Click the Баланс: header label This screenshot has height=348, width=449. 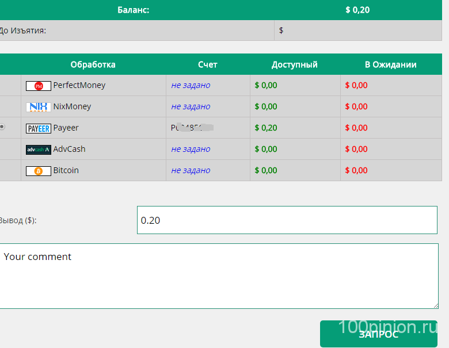click(134, 10)
